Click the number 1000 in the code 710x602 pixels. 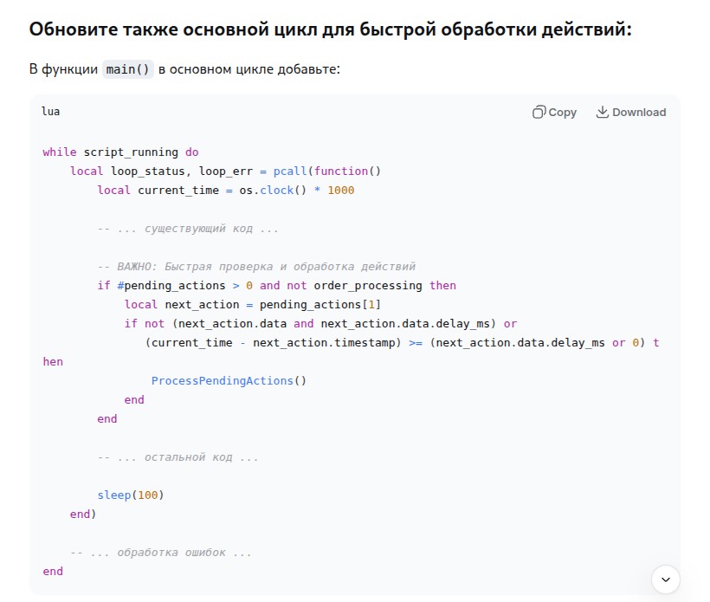341,190
